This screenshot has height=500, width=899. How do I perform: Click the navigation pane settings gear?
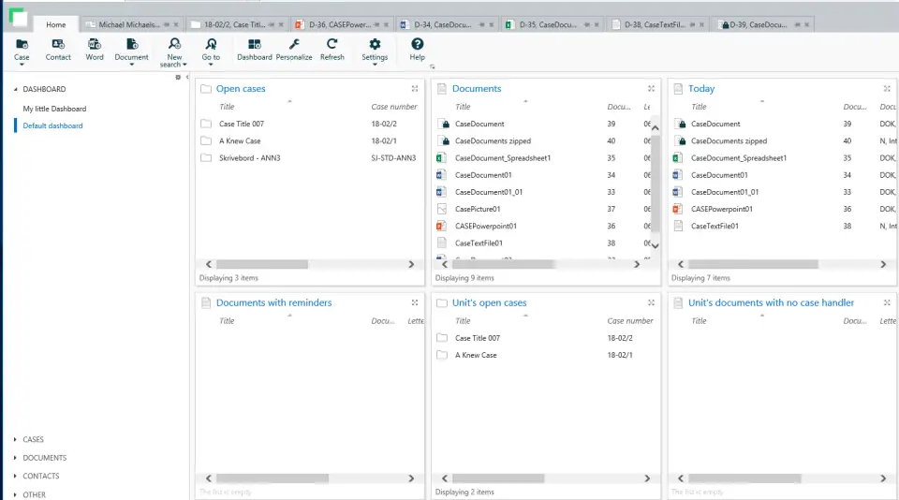point(178,77)
